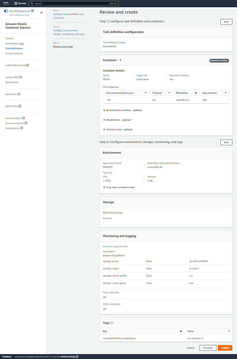Close the New ECS Experience banner

point(41,13)
